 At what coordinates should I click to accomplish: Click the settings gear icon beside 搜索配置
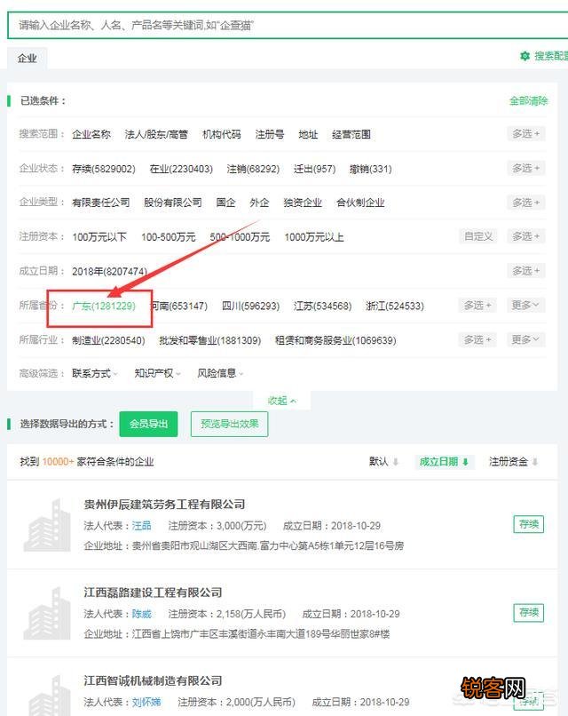tap(525, 56)
